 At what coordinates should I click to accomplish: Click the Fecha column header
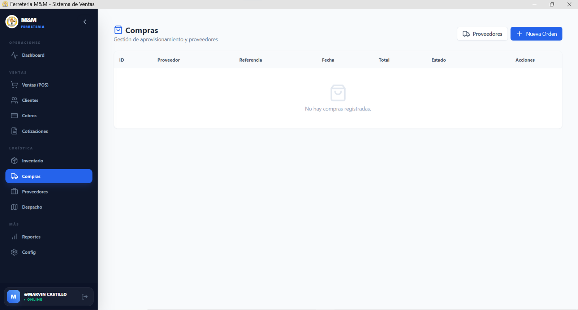pos(328,60)
